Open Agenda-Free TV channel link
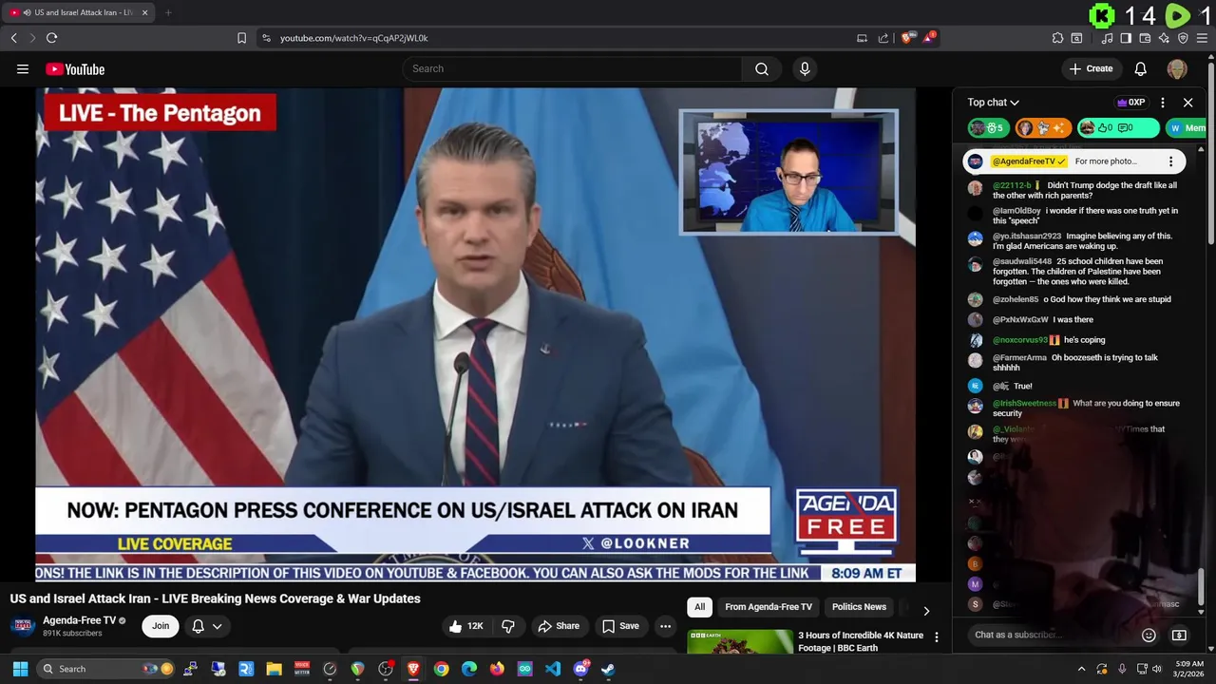The height and width of the screenshot is (684, 1216). click(79, 620)
